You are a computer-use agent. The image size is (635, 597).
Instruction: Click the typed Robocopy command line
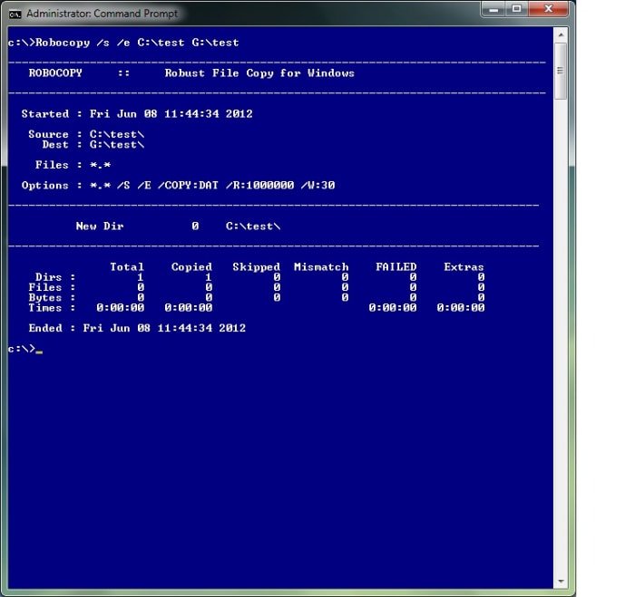click(123, 43)
